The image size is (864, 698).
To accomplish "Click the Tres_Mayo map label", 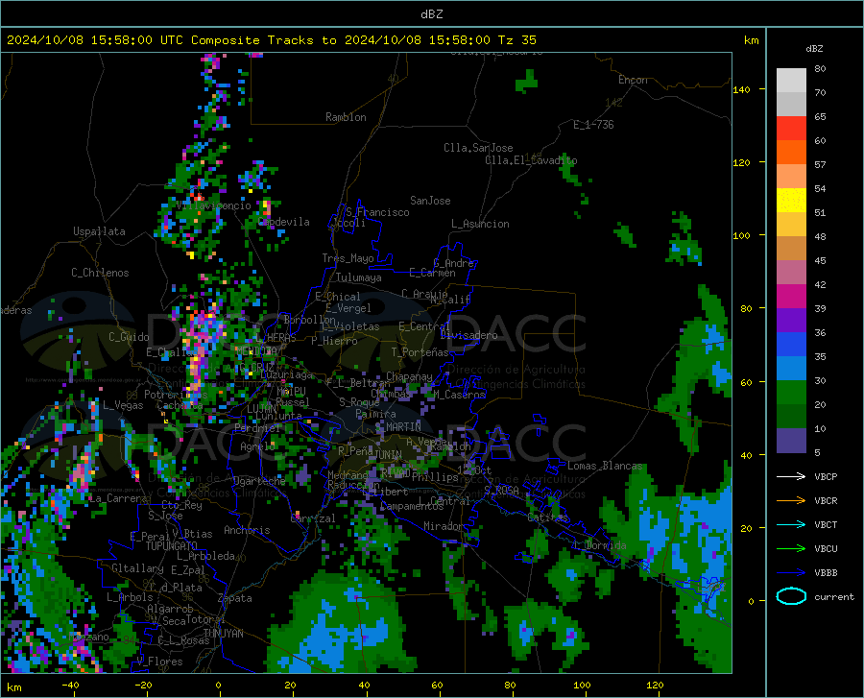I will (348, 258).
